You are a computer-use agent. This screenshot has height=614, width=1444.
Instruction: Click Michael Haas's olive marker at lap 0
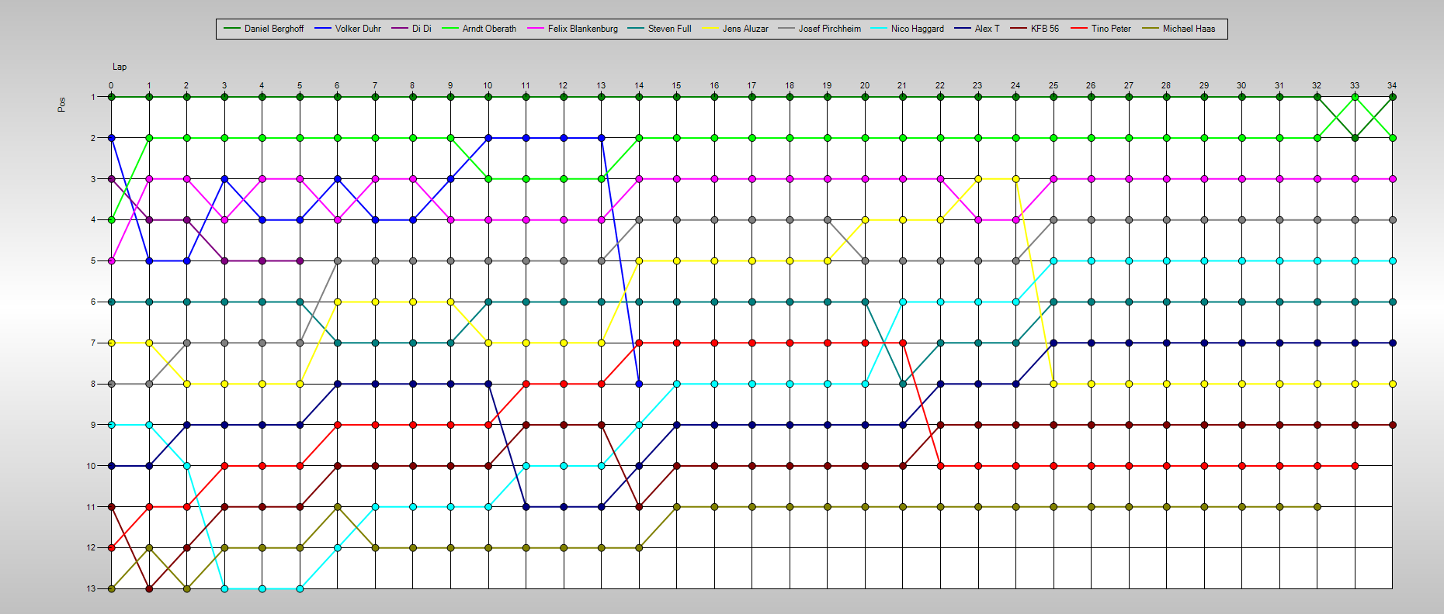pos(111,588)
